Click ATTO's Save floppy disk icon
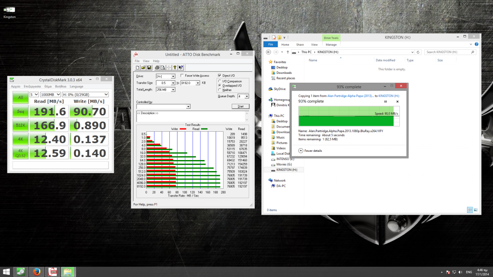 [x=149, y=67]
